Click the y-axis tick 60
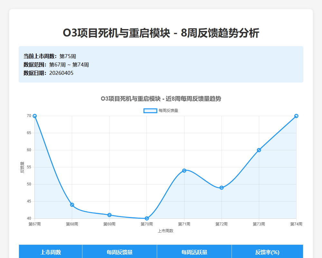The width and height of the screenshot is (322, 258). pos(29,150)
